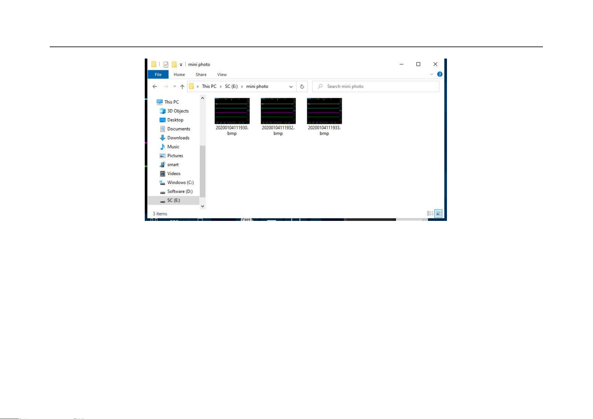Open Customize Quick Access Toolbar dropdown
This screenshot has width=593, height=419.
[181, 65]
